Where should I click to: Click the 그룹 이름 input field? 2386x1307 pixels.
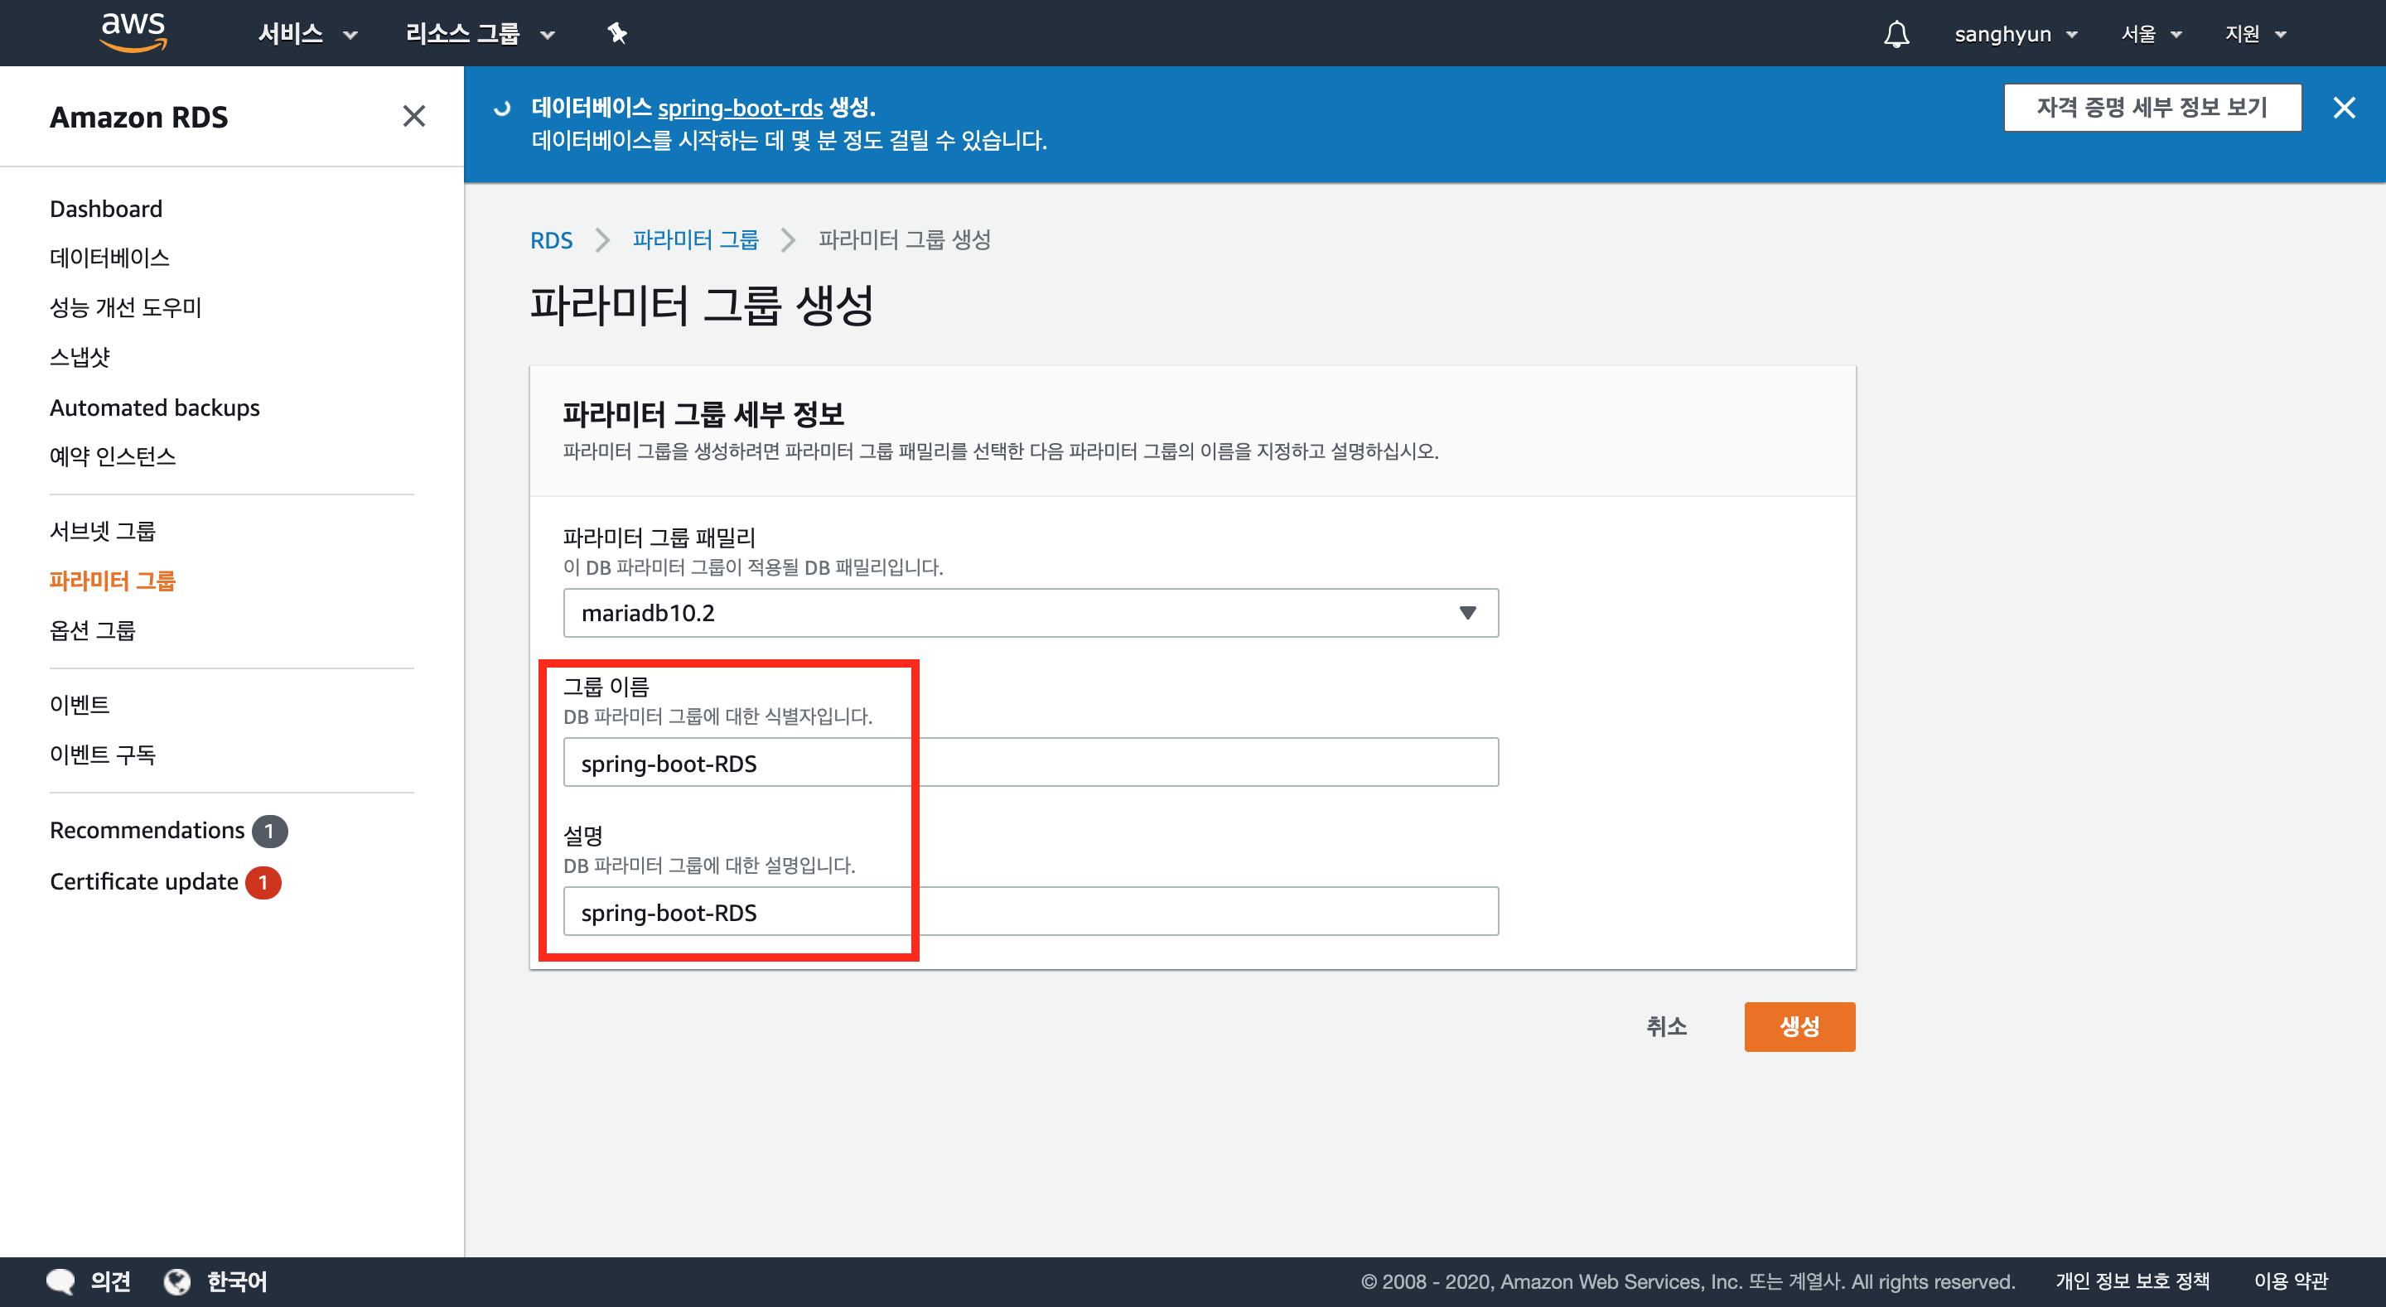tap(1030, 762)
